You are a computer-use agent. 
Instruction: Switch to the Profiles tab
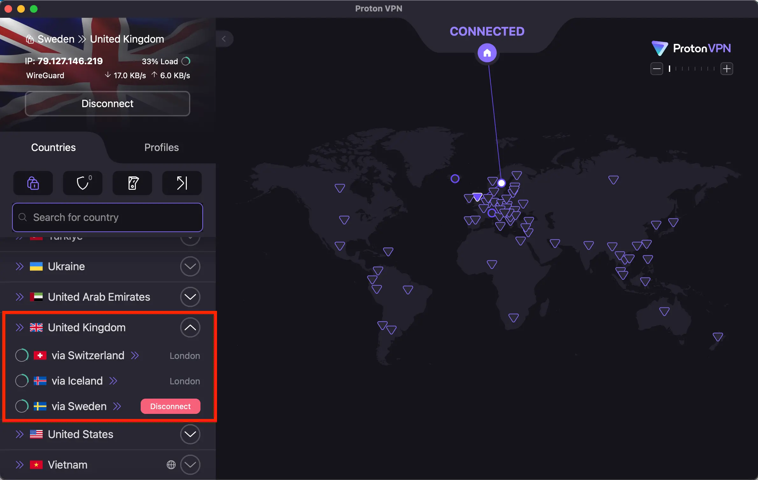[x=162, y=147]
